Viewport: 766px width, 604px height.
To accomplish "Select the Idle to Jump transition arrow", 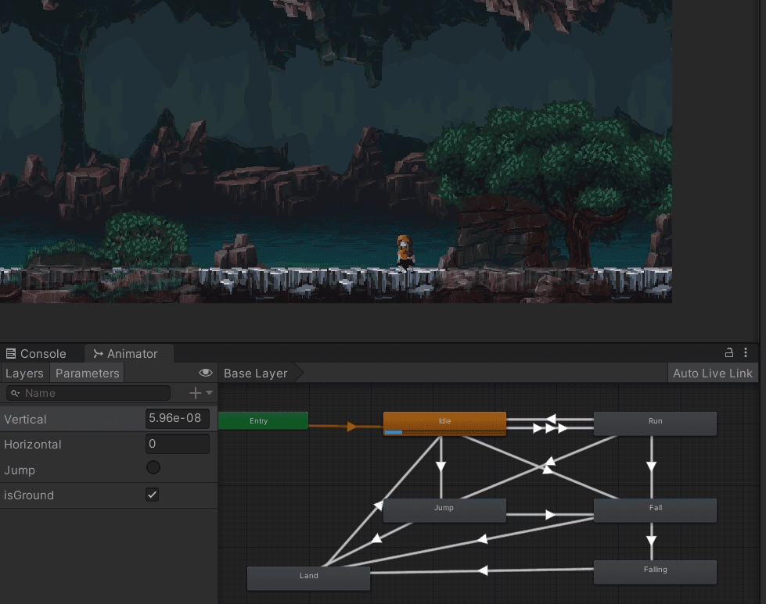I will tap(441, 467).
